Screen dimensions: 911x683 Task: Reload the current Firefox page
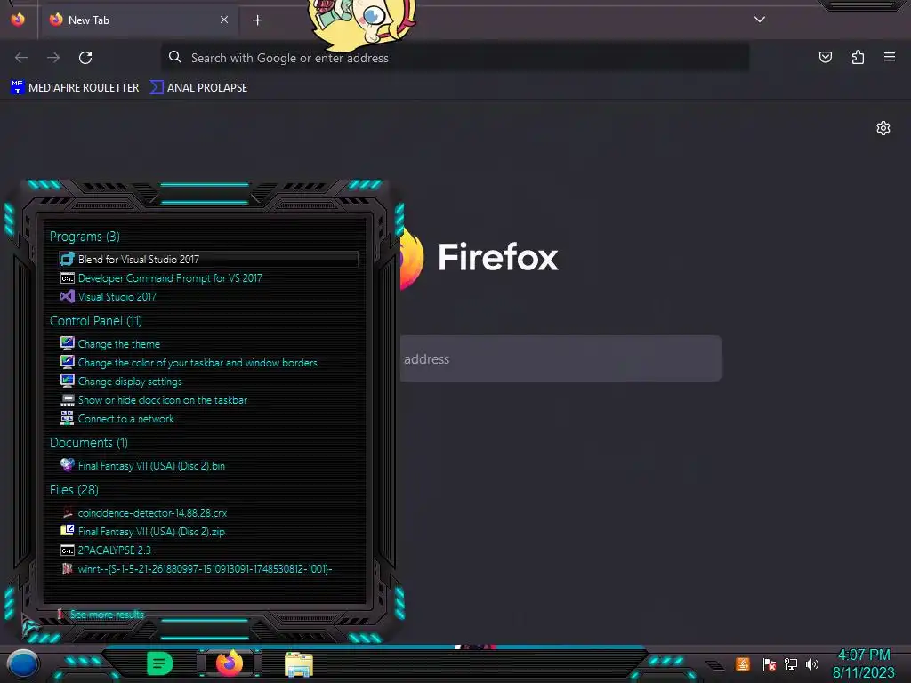[85, 58]
